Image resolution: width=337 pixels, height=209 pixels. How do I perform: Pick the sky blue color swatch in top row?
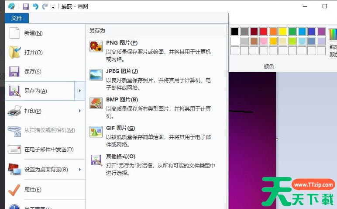302,31
